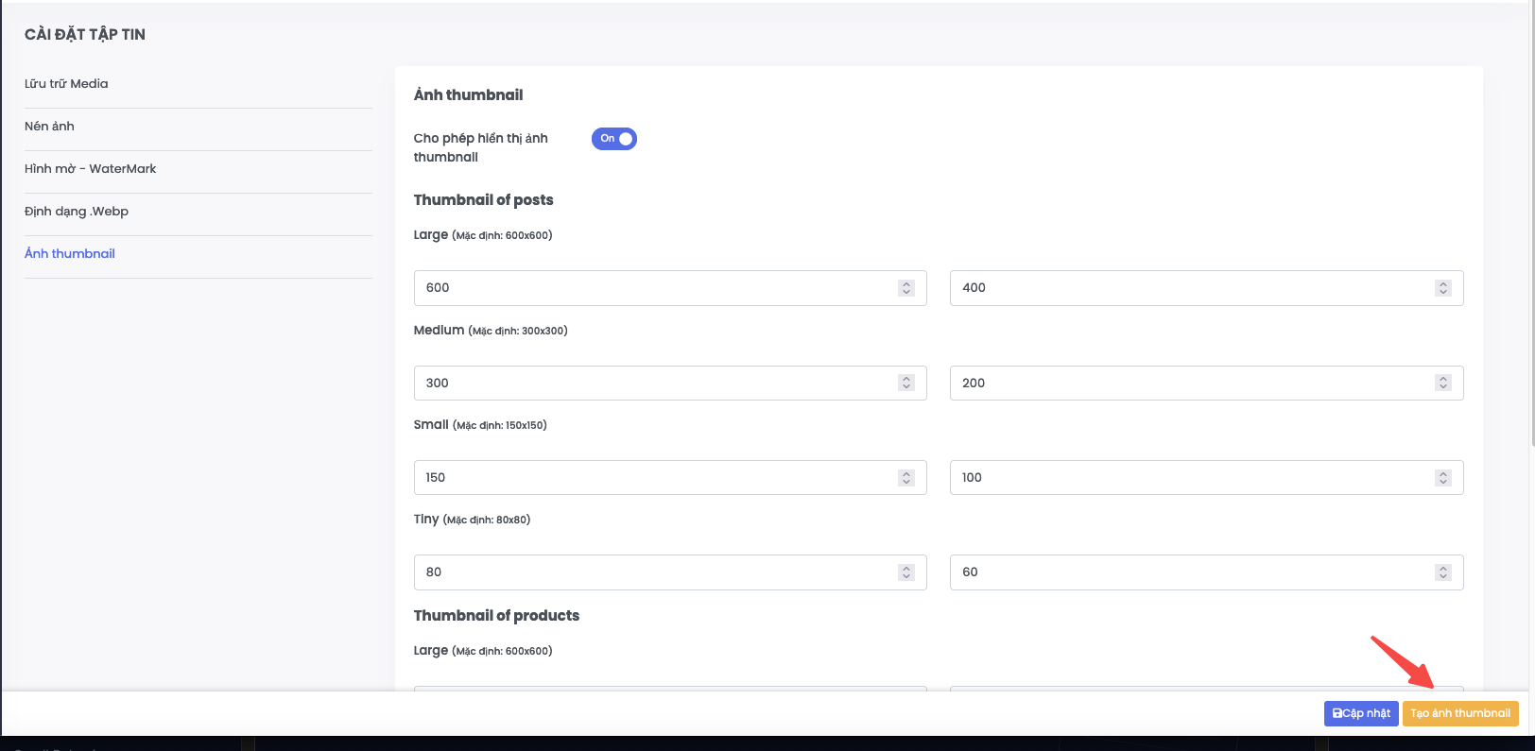
Task: Click the stepper arrows on the 200 field
Action: pos(1442,383)
